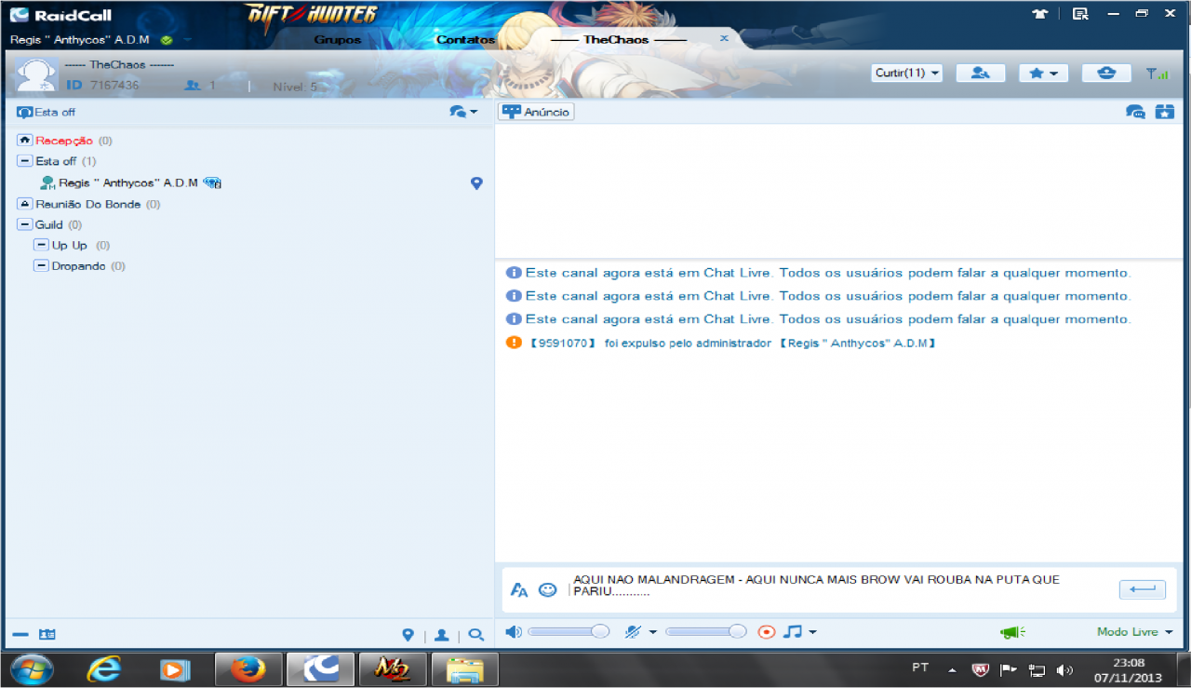The height and width of the screenshot is (688, 1191).
Task: Switch to the Grupos tab
Action: 338,40
